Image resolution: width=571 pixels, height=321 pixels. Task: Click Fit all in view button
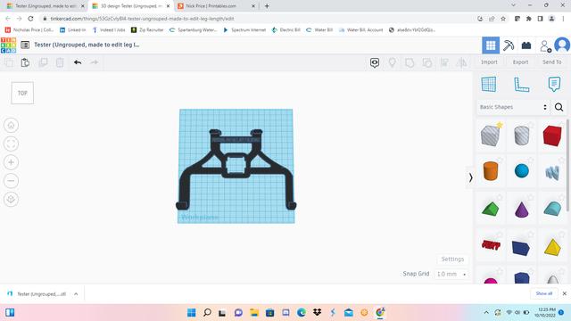(11, 144)
